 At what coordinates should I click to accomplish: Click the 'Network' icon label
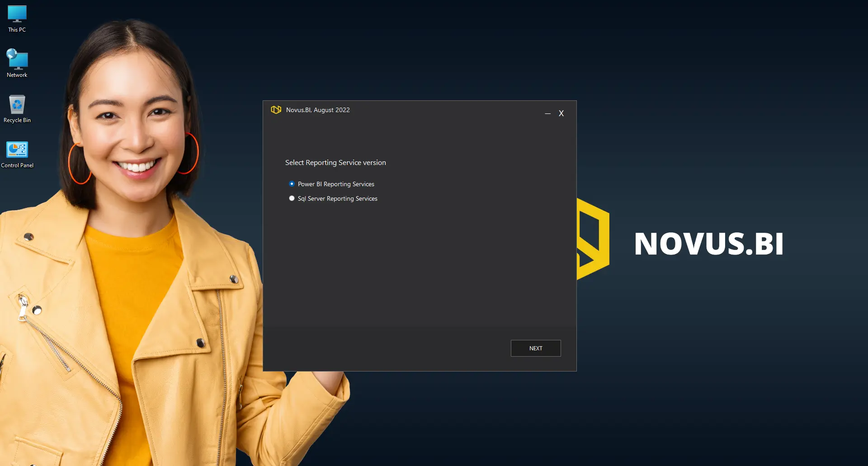[17, 75]
